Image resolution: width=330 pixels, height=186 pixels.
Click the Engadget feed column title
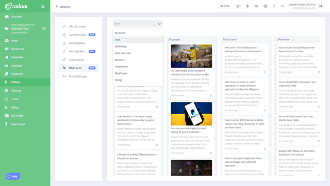174,39
